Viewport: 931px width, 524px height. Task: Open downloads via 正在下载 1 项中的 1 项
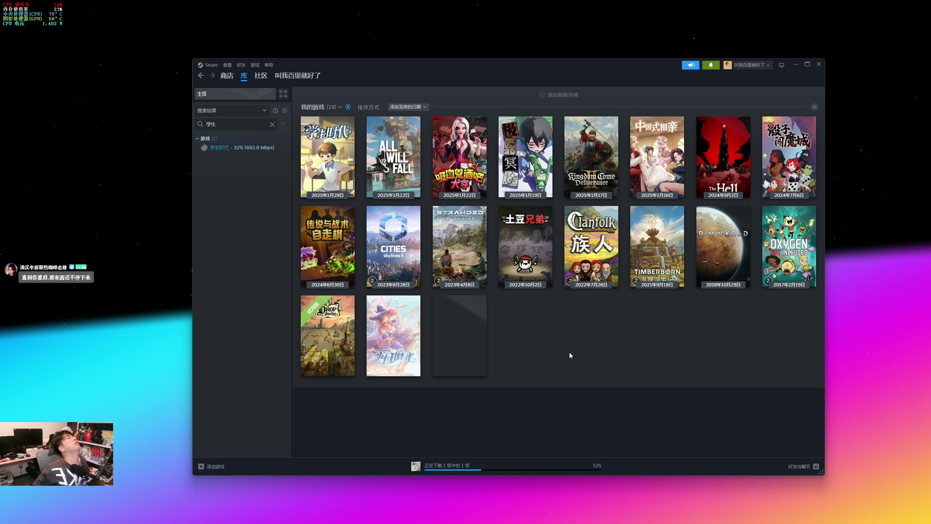coord(447,465)
